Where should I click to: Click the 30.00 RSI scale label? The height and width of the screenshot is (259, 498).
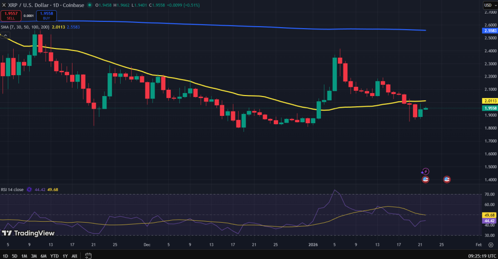point(490,236)
